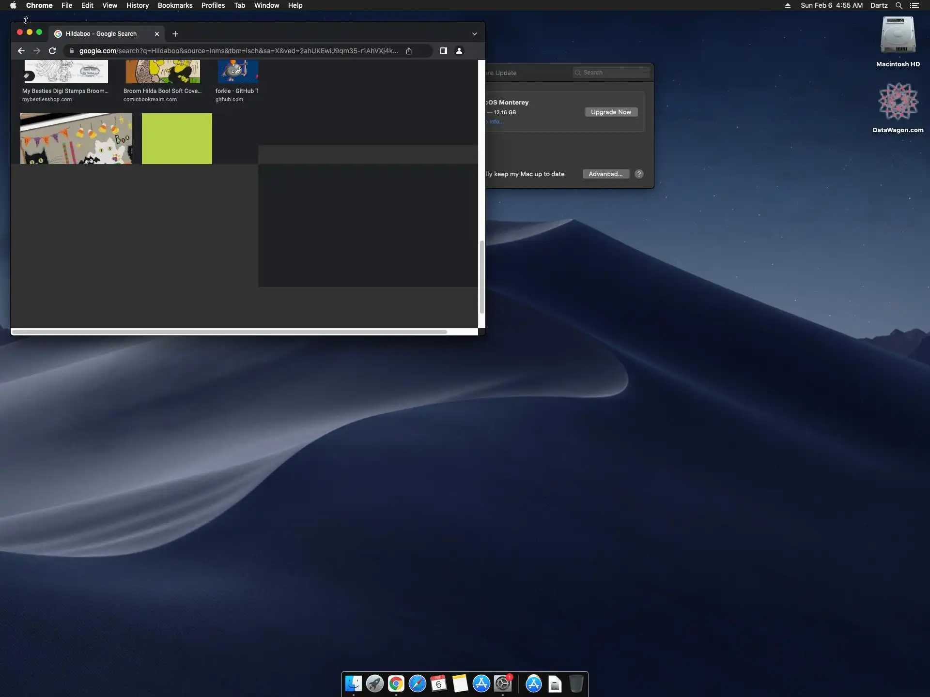Viewport: 930px width, 697px height.
Task: Open the Chrome profile avatar icon
Action: [x=459, y=51]
